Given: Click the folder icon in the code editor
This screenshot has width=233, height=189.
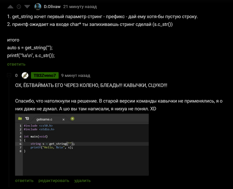Looking at the screenshot, I should (x=20, y=118).
